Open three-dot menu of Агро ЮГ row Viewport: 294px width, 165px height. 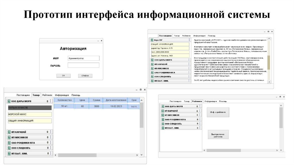[x=189, y=40]
